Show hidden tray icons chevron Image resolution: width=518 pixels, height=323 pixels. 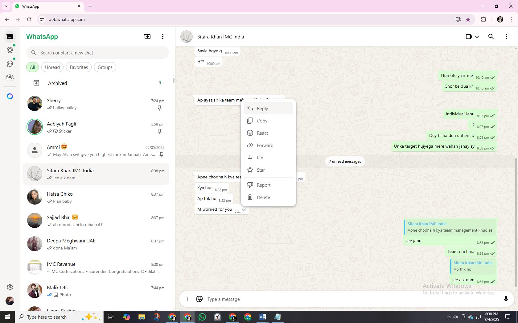(x=448, y=317)
